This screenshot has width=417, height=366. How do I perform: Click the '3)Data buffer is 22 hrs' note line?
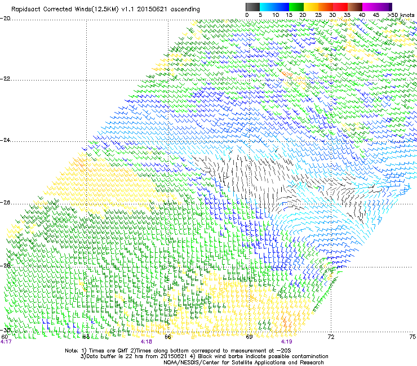click(204, 356)
